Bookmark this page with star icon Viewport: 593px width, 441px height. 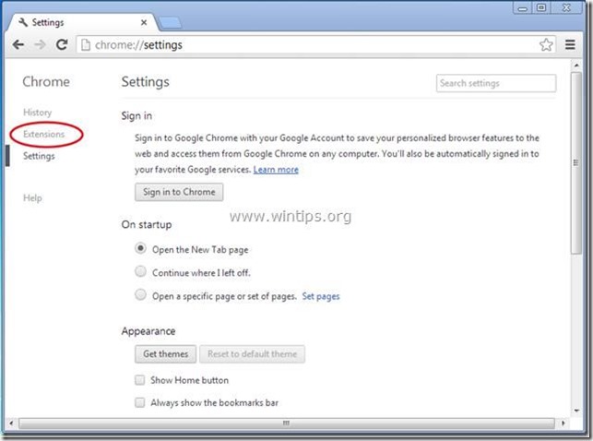coord(546,44)
